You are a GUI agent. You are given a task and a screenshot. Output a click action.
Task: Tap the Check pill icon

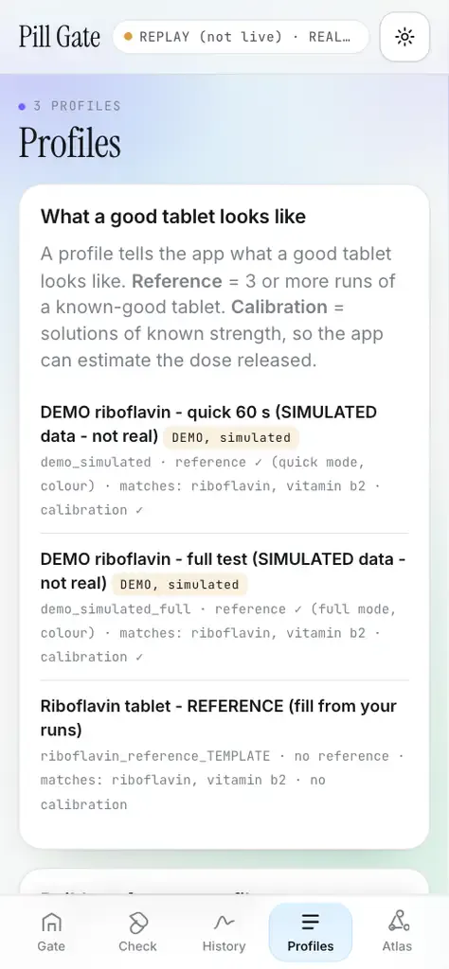pos(137,923)
